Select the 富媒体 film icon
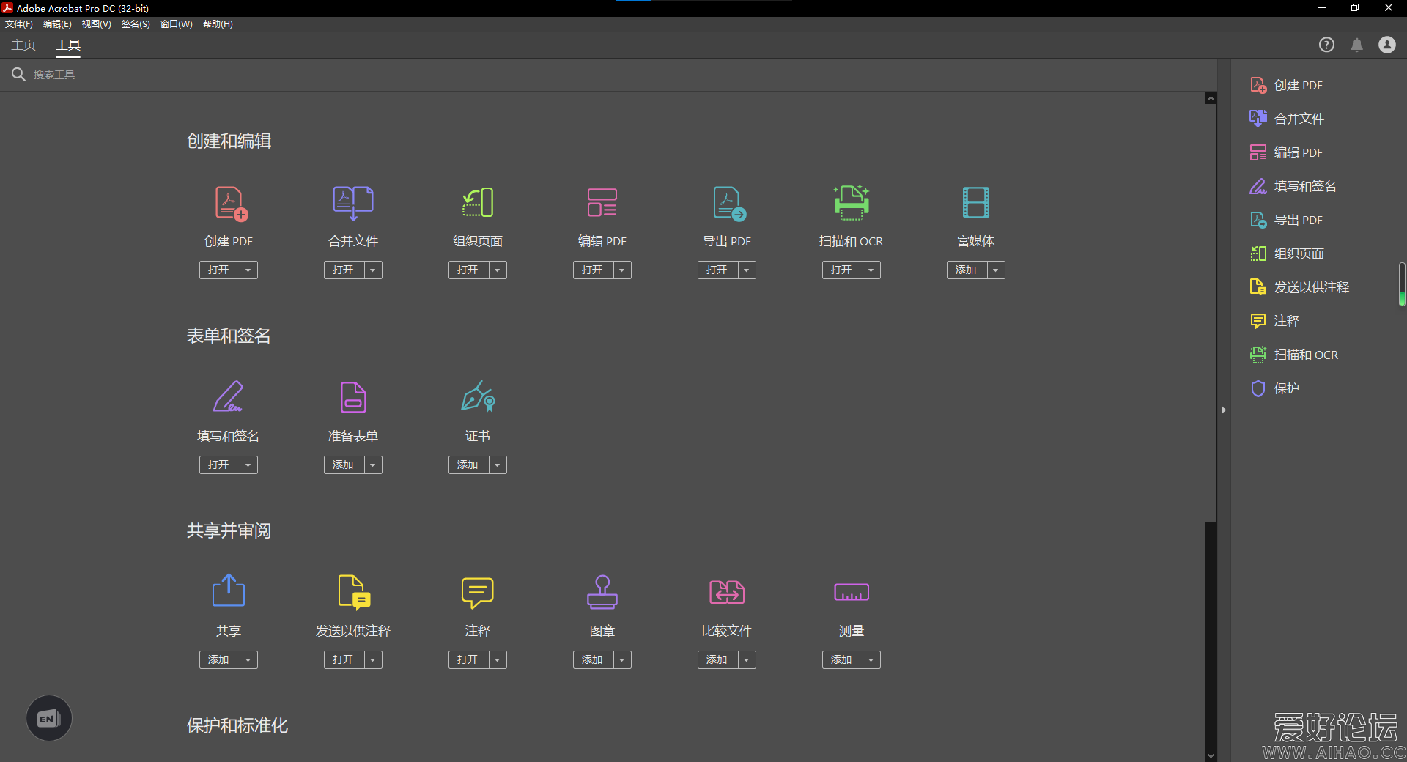Image resolution: width=1407 pixels, height=762 pixels. tap(975, 203)
